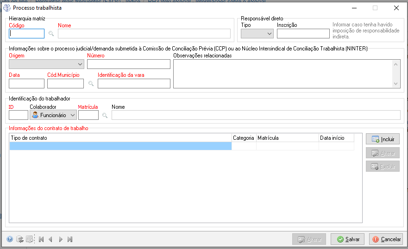The width and height of the screenshot is (408, 249).
Task: Click the Identificação da vara field
Action: (134, 84)
